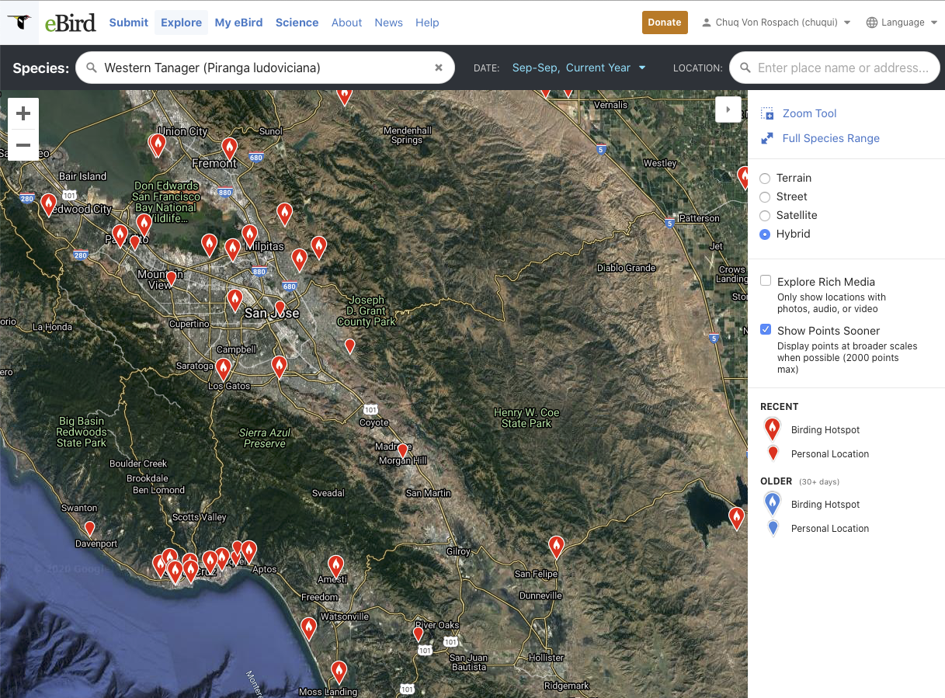The width and height of the screenshot is (945, 698).
Task: Open the Help page
Action: click(427, 23)
